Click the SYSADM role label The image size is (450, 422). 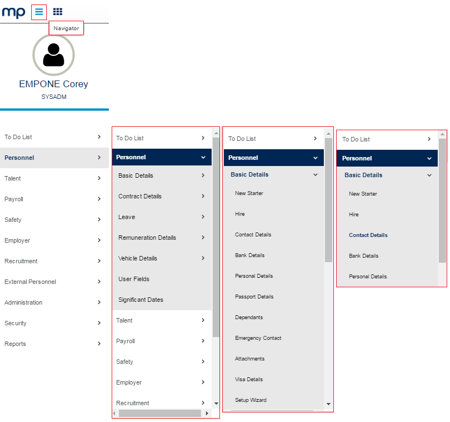coord(54,97)
